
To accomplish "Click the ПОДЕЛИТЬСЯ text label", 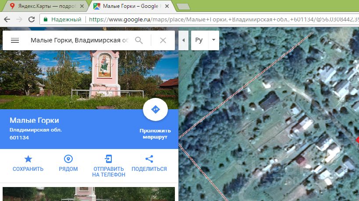I will point(149,169).
